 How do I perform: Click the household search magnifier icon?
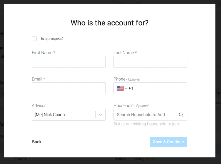pyautogui.click(x=181, y=115)
